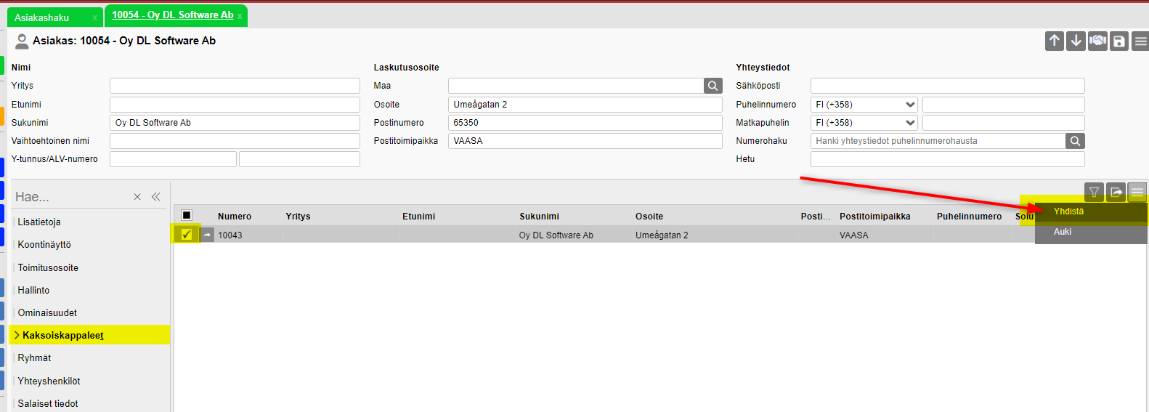Screen dimensions: 1149x412
Task: Click the handshake icon in the header toolbar
Action: click(1097, 41)
